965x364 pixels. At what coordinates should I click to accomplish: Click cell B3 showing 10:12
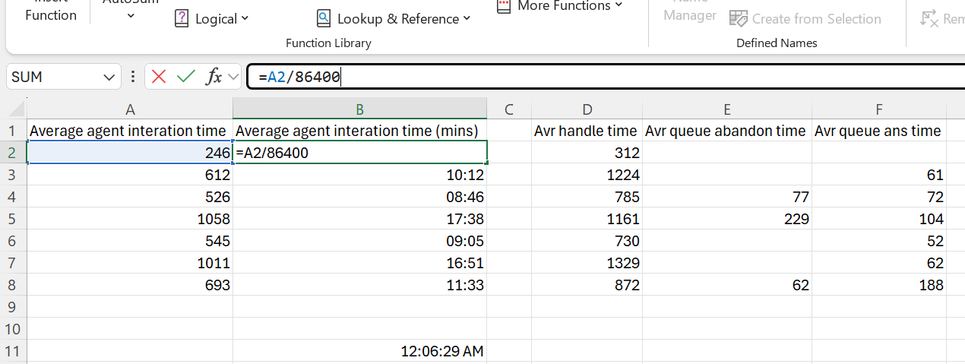click(x=360, y=175)
